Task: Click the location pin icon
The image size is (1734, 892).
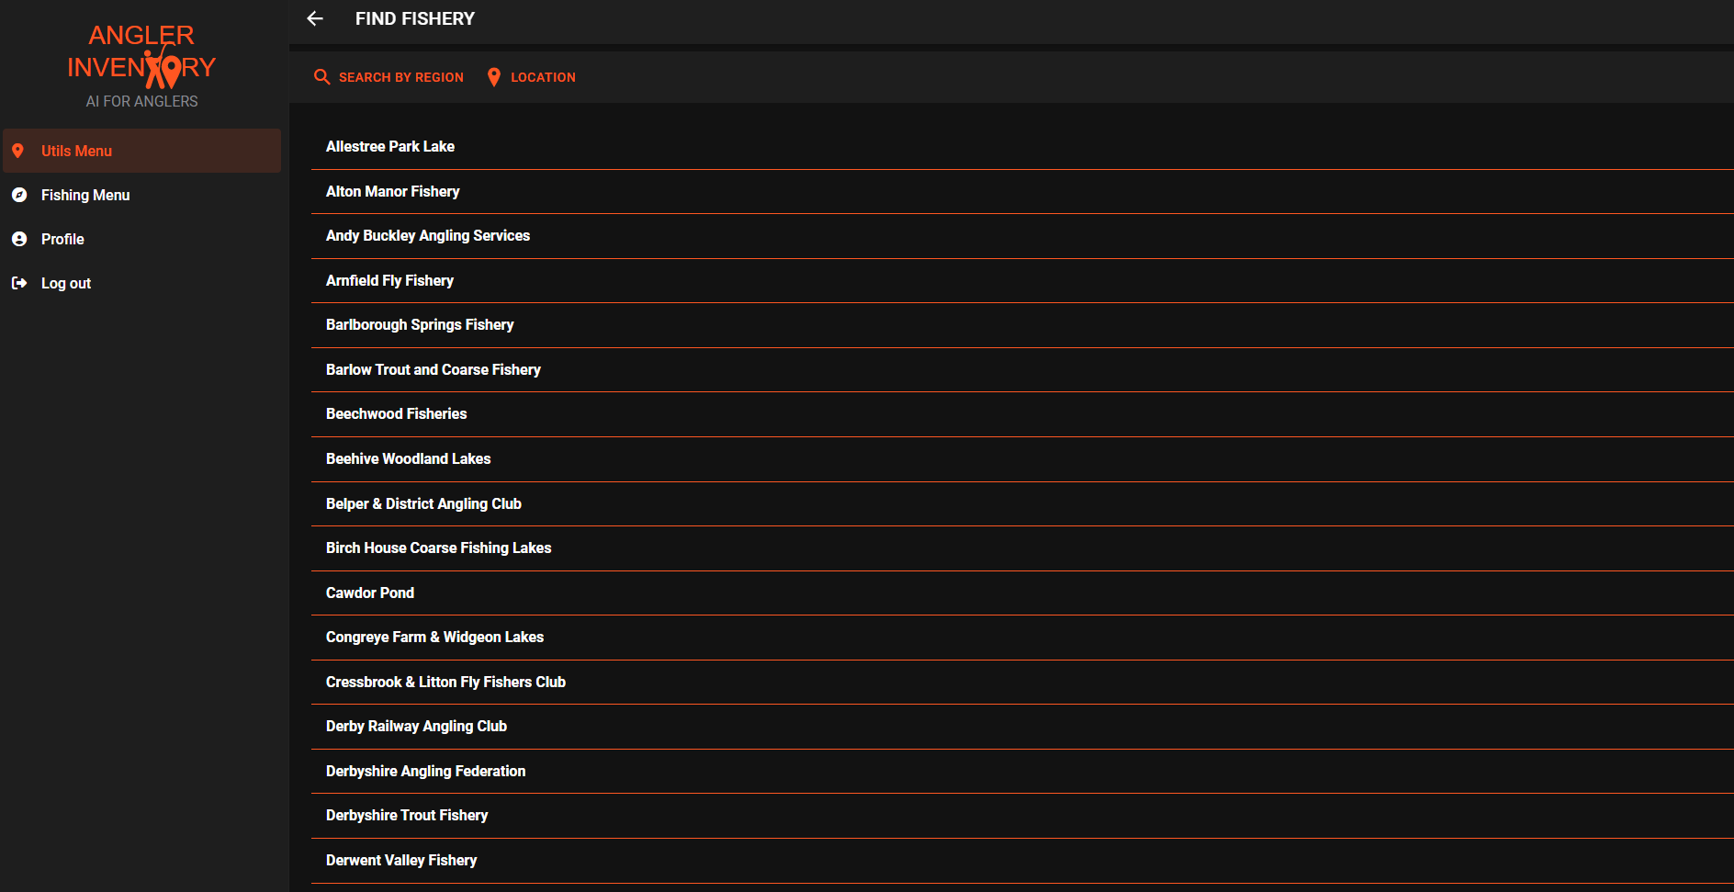Action: click(494, 77)
